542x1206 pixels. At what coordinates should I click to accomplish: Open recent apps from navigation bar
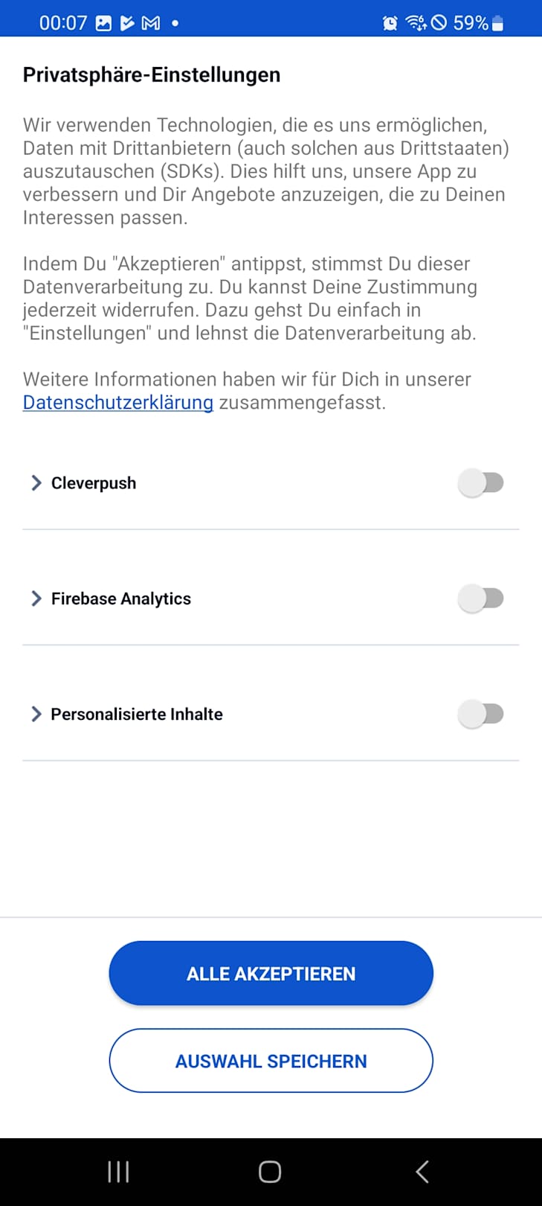(118, 1172)
